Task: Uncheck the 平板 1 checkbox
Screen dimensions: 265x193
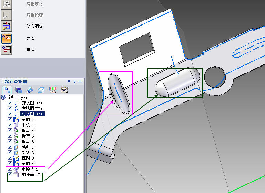Action: click(10, 124)
